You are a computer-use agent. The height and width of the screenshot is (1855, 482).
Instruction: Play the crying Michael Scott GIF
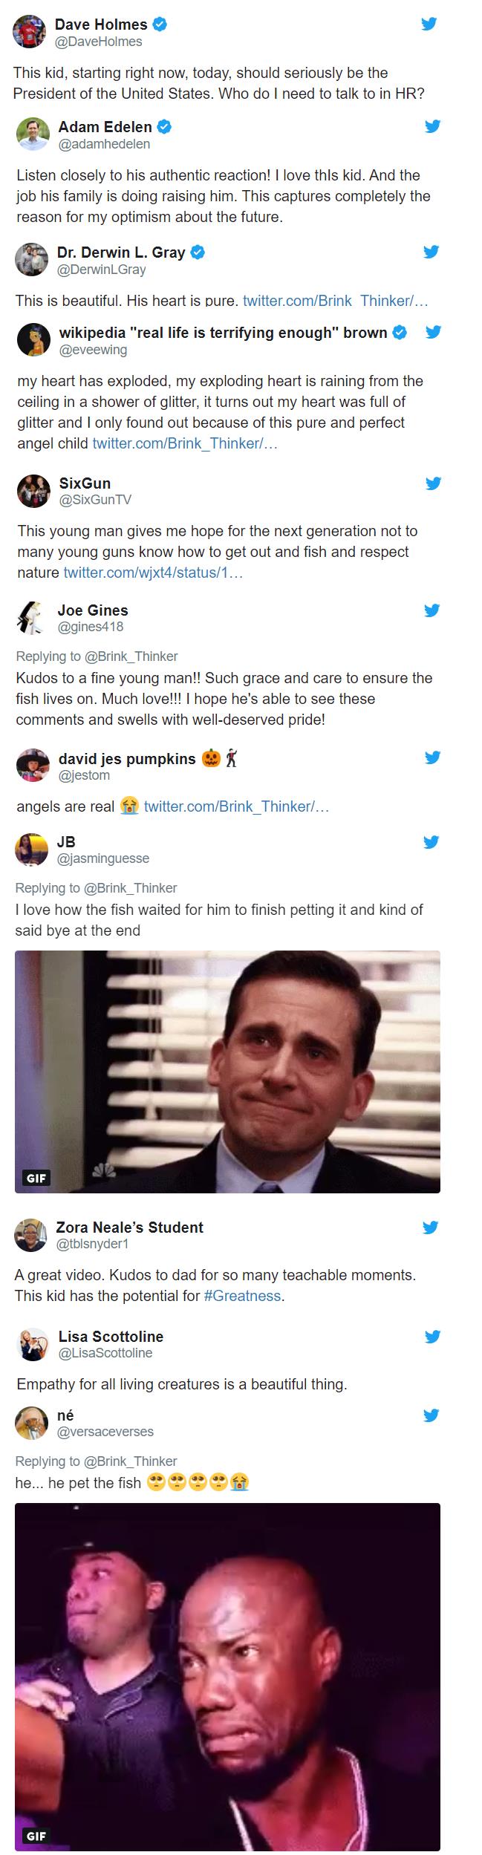point(227,1072)
